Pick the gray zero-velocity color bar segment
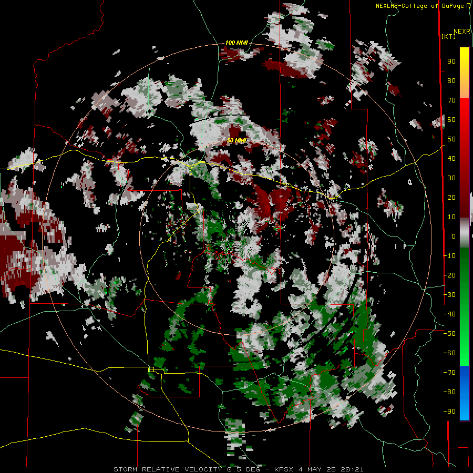473x473 pixels. [x=464, y=233]
